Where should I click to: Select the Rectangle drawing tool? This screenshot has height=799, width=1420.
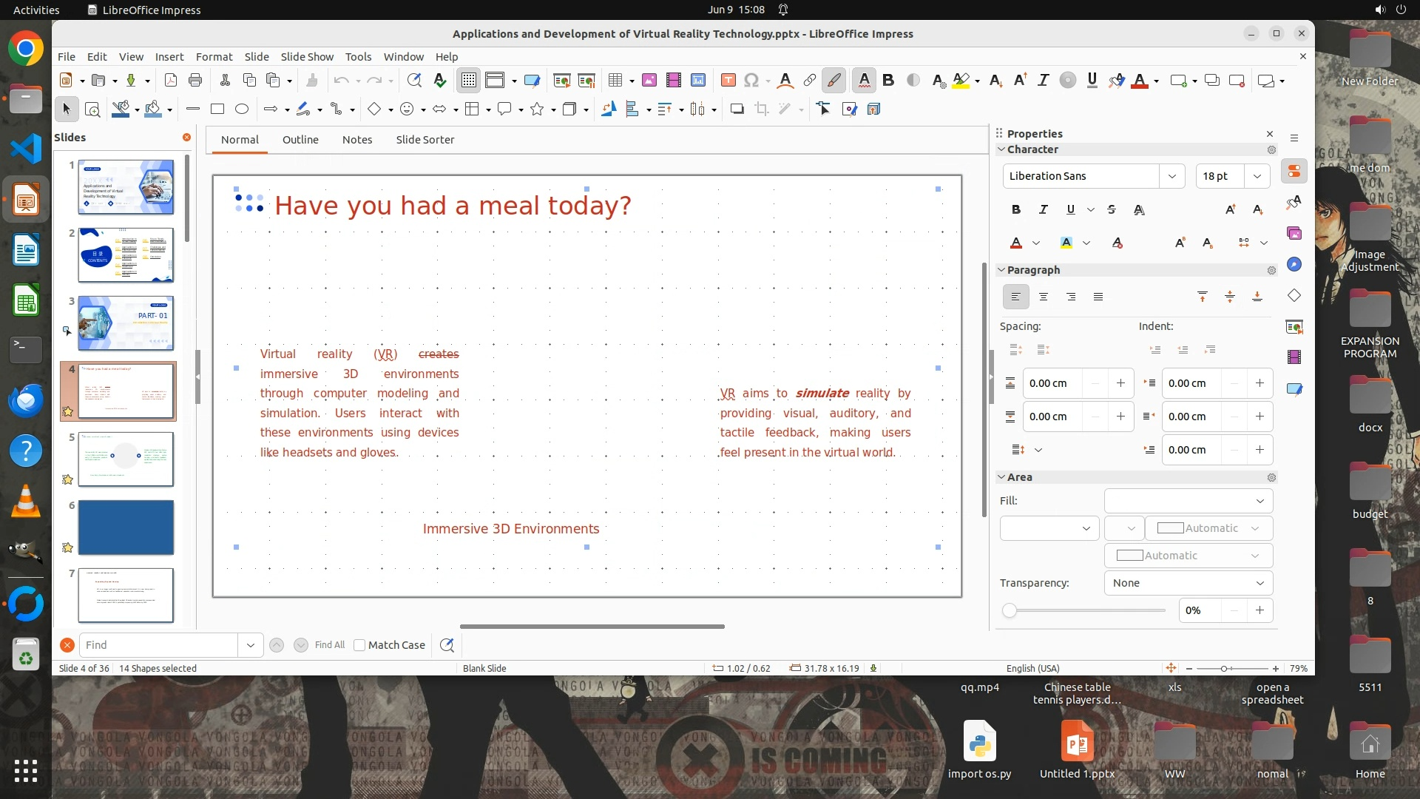(217, 109)
